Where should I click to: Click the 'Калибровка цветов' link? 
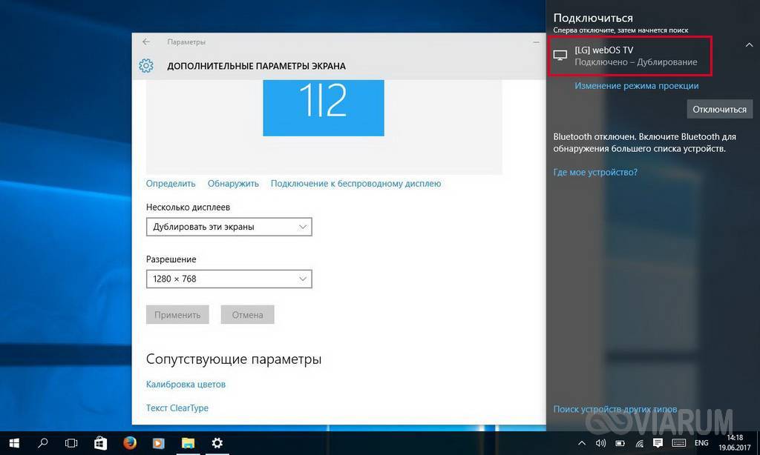[x=186, y=385]
